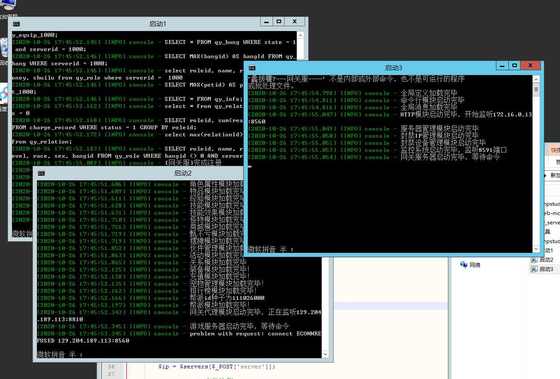Maximize the 启动1 console window

tap(279, 21)
